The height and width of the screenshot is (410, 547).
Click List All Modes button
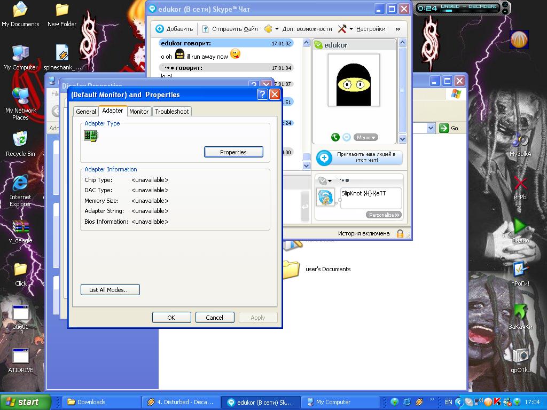click(110, 290)
